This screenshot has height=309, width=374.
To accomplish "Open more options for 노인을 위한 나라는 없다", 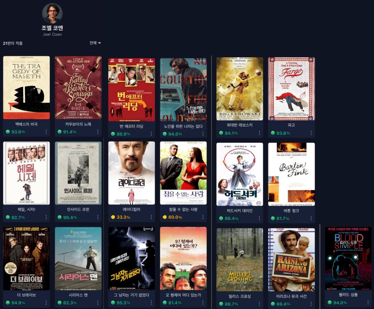I will 203,134.
